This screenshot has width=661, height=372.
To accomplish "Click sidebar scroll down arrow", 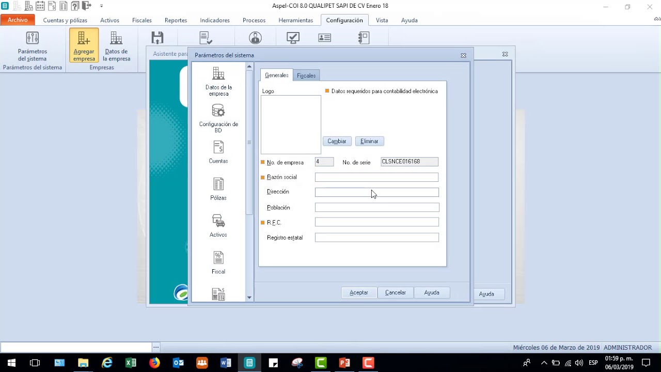I will pyautogui.click(x=249, y=298).
